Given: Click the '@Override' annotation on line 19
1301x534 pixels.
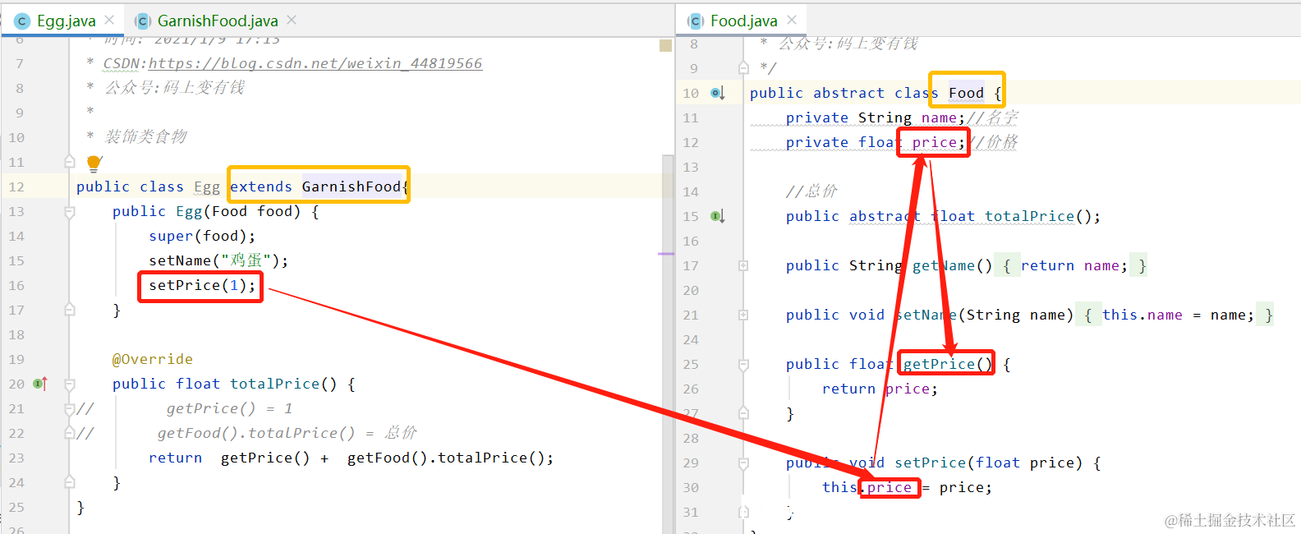Looking at the screenshot, I should click(x=153, y=359).
